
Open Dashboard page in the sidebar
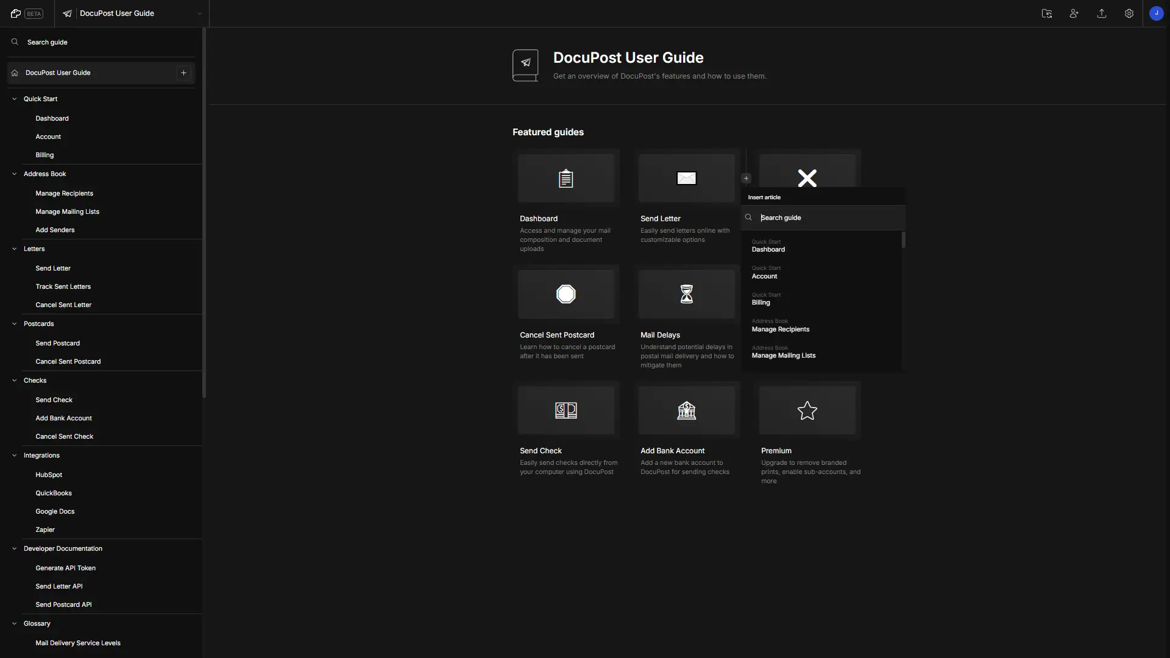[52, 118]
